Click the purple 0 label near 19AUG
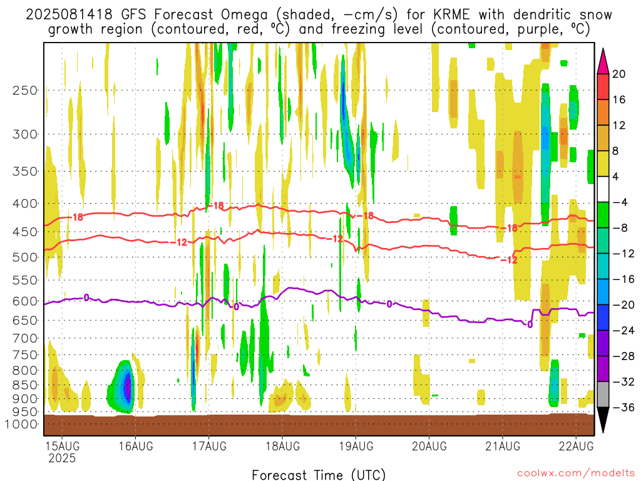The width and height of the screenshot is (641, 481). [389, 304]
